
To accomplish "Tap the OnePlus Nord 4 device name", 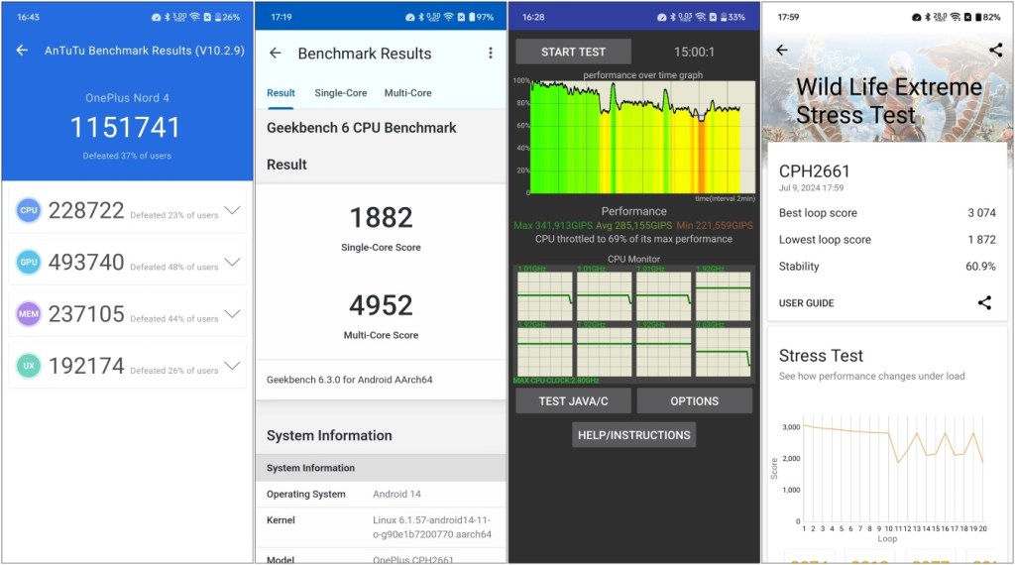I will pos(127,98).
